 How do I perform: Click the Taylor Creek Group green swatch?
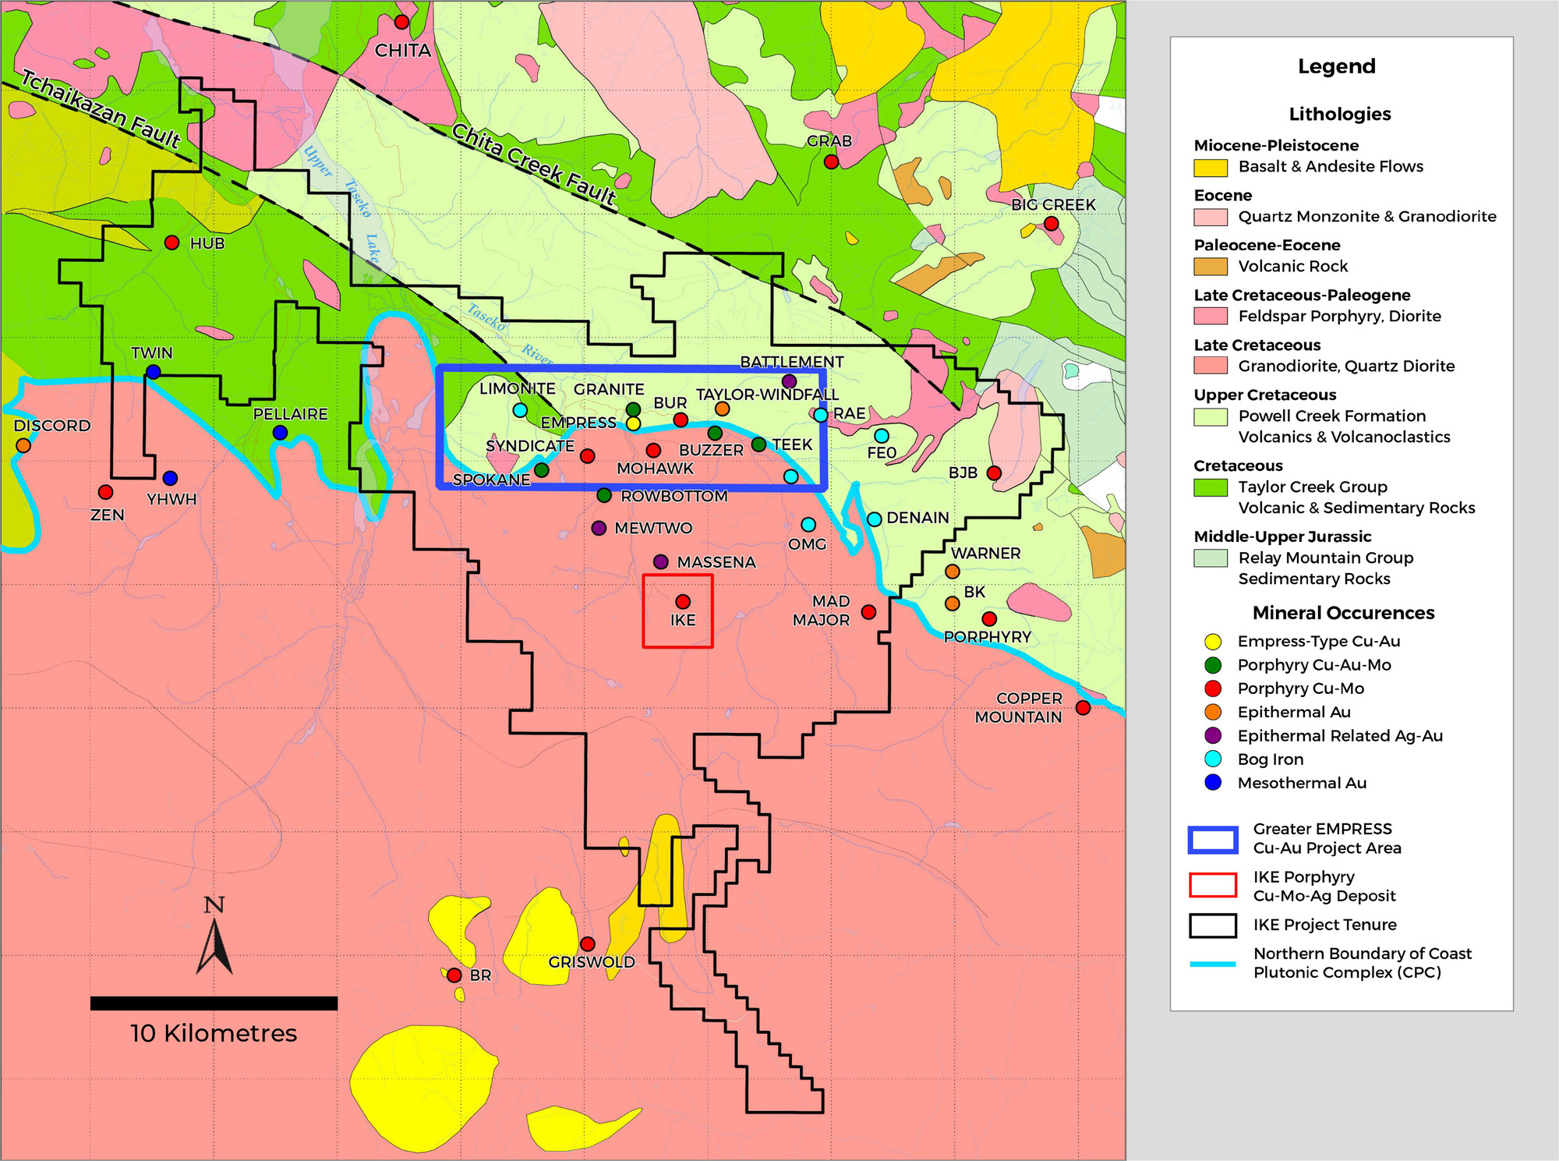1211,487
